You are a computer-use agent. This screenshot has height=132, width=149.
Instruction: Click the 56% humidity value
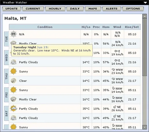pyautogui.click(x=106, y=44)
